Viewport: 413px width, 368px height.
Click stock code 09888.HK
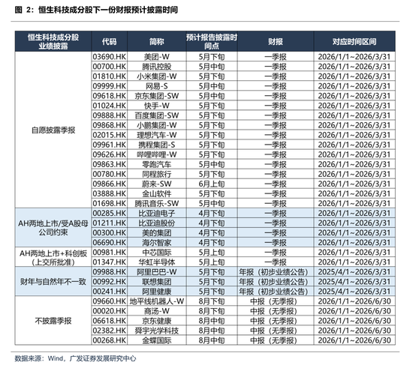(110, 115)
